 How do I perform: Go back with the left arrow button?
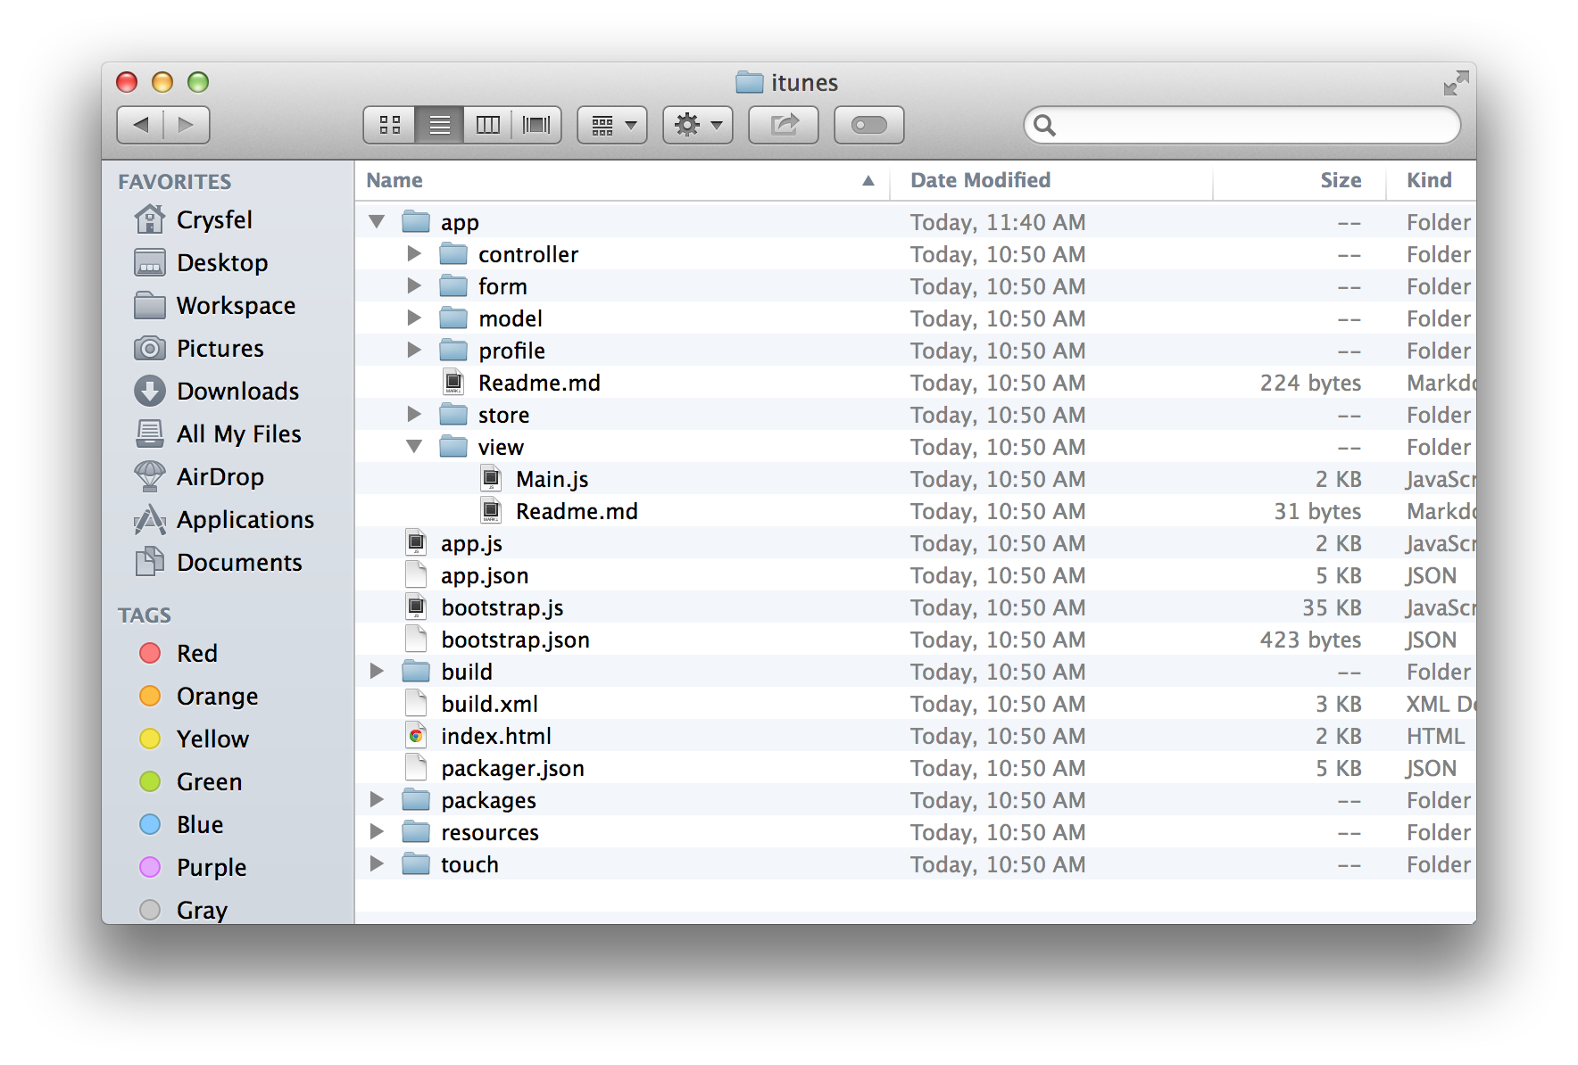click(140, 125)
